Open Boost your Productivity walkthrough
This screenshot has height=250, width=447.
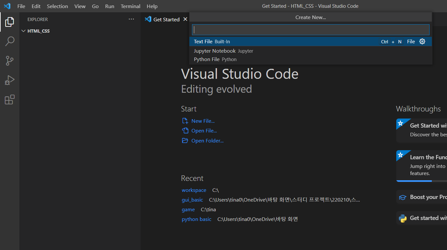pos(421,197)
